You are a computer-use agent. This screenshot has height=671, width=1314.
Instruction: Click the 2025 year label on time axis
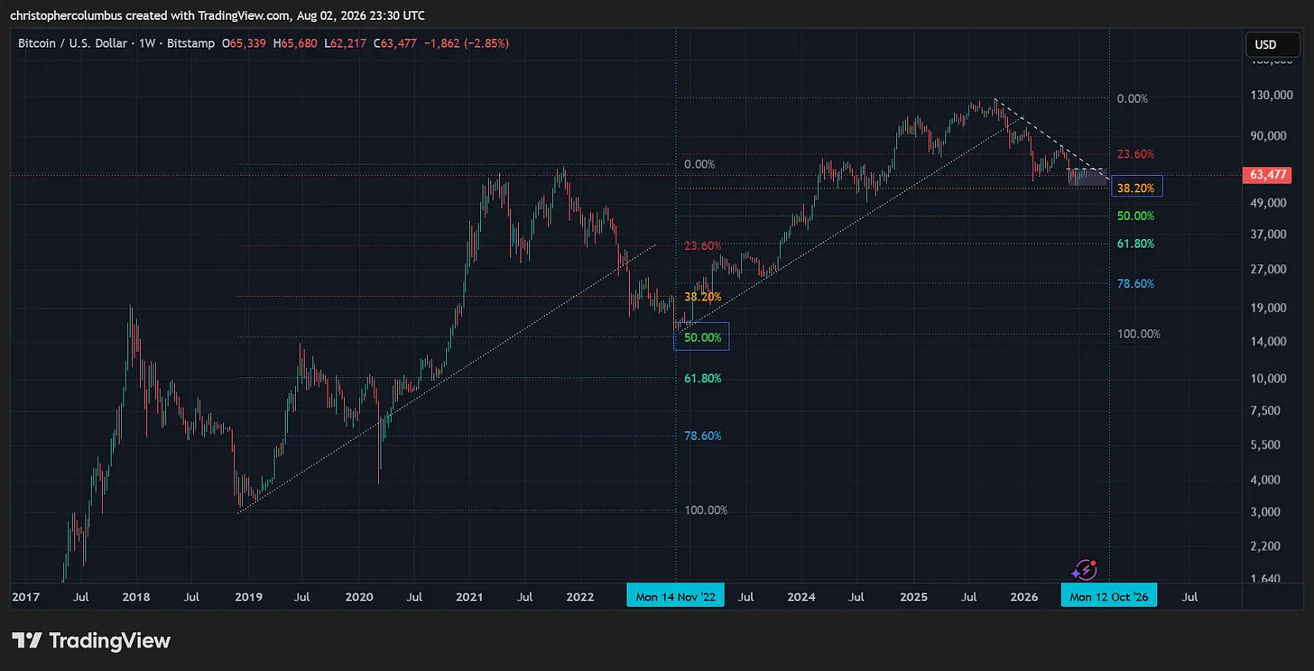click(x=913, y=596)
